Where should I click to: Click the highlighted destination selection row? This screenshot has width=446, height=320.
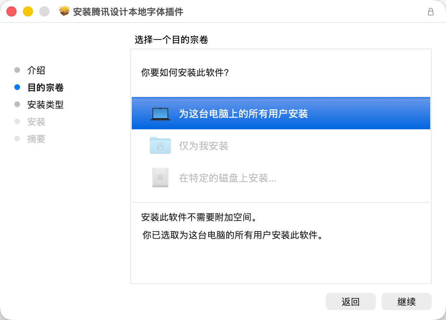[x=281, y=113]
